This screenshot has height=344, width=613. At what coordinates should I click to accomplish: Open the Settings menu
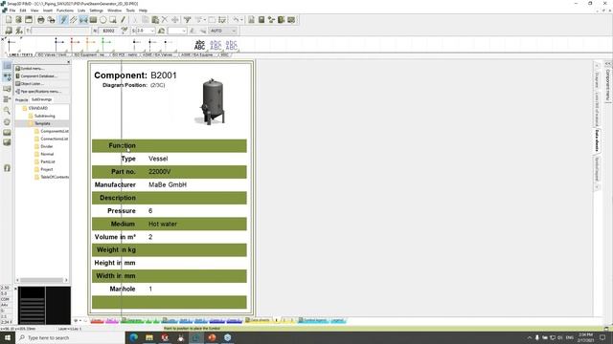pyautogui.click(x=96, y=11)
